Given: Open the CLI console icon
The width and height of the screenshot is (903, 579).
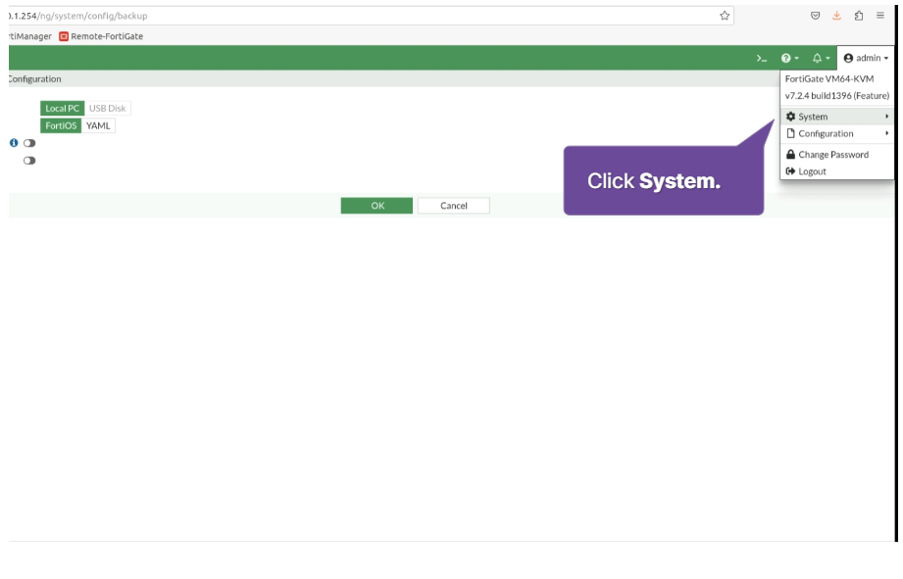Looking at the screenshot, I should [762, 58].
